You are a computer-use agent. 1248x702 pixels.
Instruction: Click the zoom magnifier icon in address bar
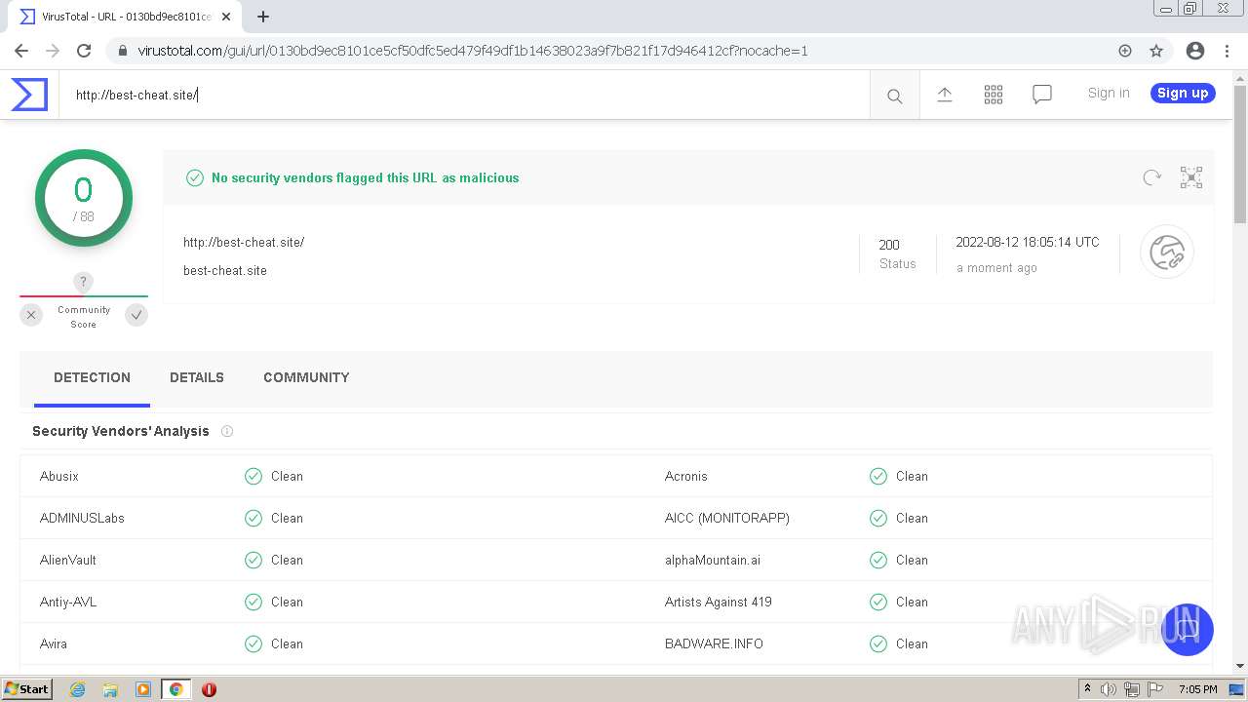pos(1124,51)
